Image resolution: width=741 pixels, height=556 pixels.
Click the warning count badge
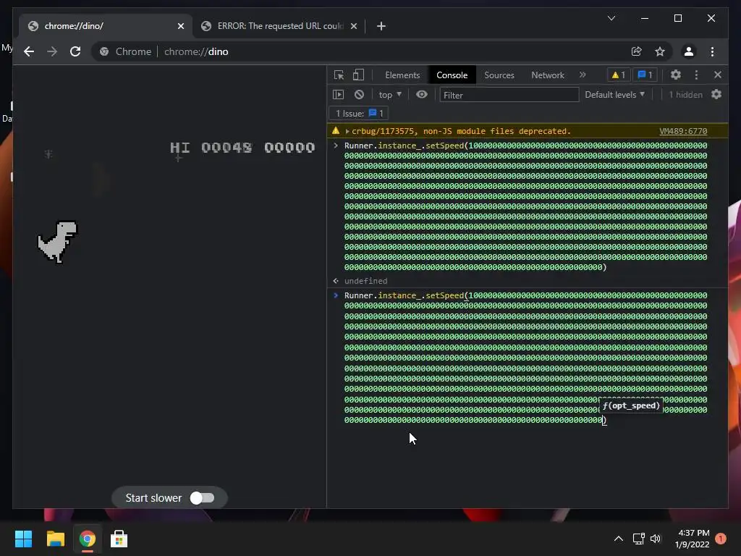coord(618,75)
